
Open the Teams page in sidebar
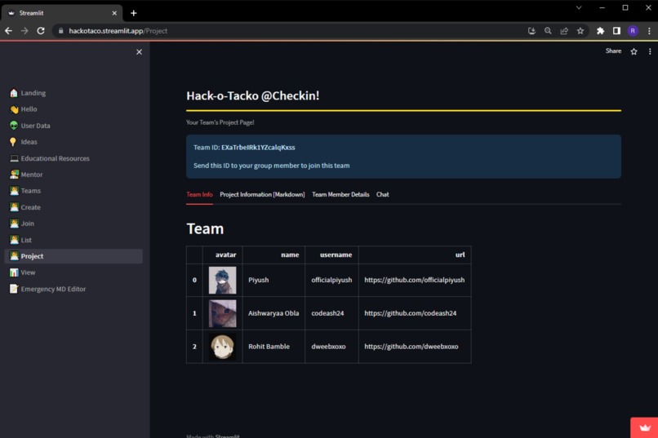73,191
